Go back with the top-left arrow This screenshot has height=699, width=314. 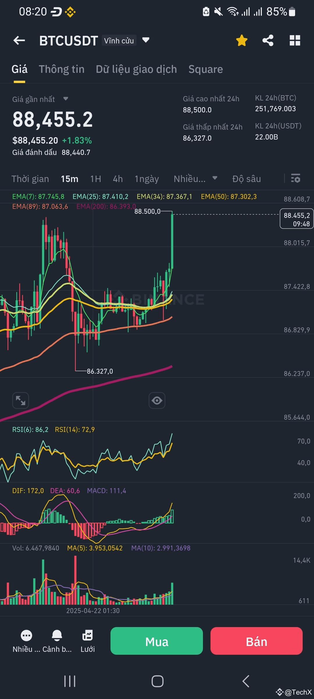(x=19, y=40)
